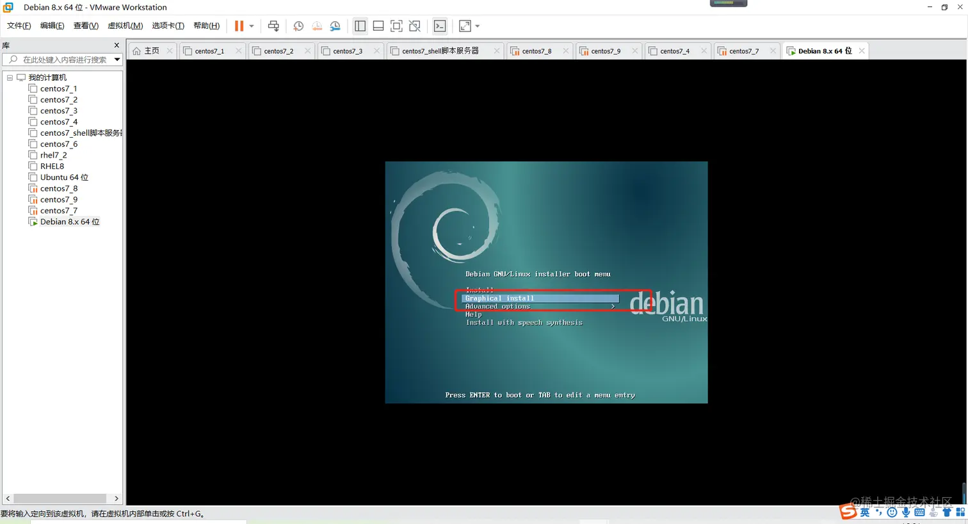The height and width of the screenshot is (524, 968).
Task: Click the Sogou voice input microphone
Action: click(906, 512)
